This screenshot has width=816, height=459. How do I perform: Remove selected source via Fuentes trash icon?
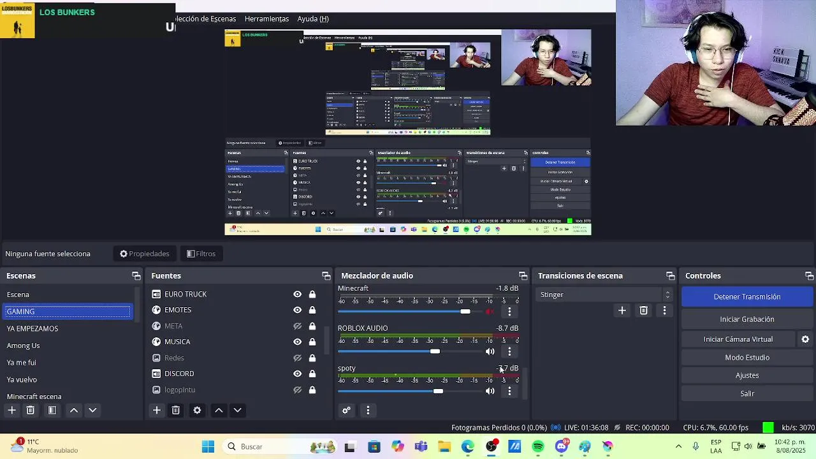pos(176,411)
